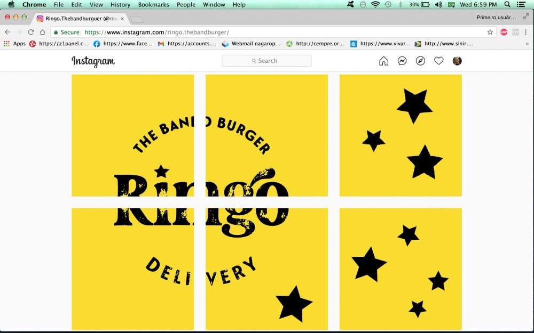Open the sinir bookmark

click(444, 44)
